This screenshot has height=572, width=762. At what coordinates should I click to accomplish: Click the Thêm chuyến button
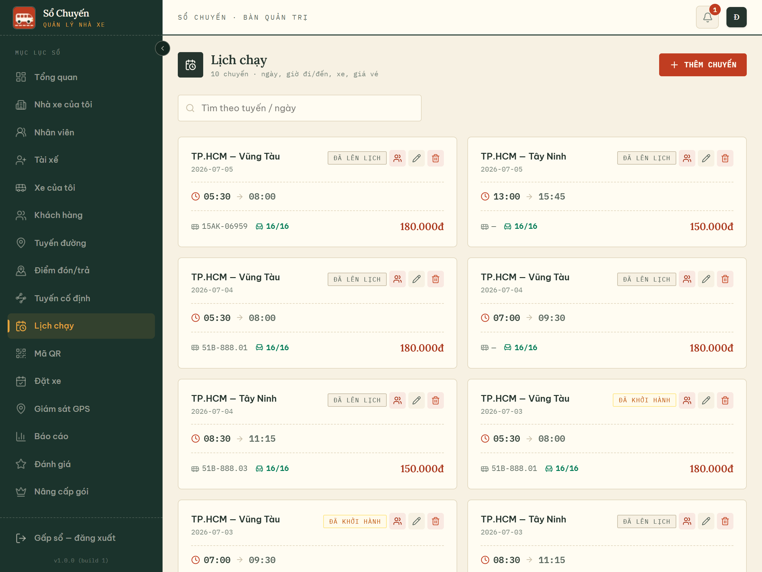703,65
